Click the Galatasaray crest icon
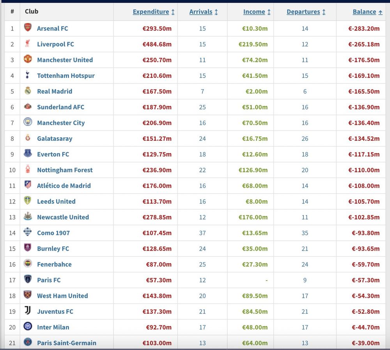The height and width of the screenshot is (350, 390). 28,138
